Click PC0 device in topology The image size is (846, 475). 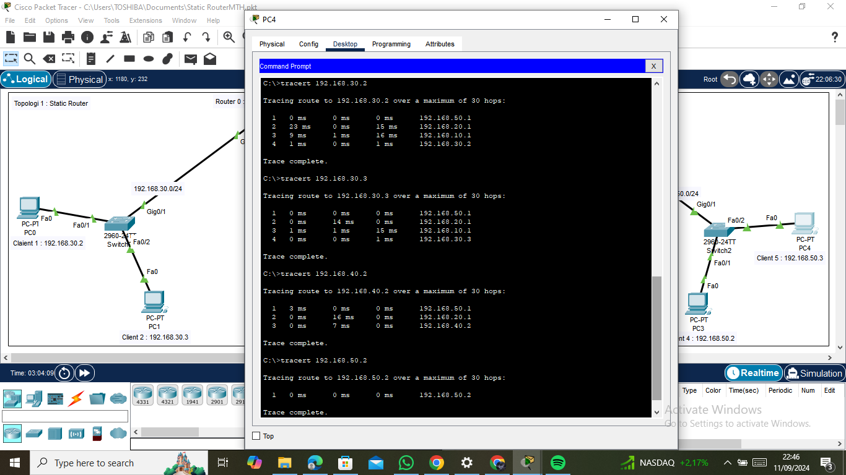[29, 208]
